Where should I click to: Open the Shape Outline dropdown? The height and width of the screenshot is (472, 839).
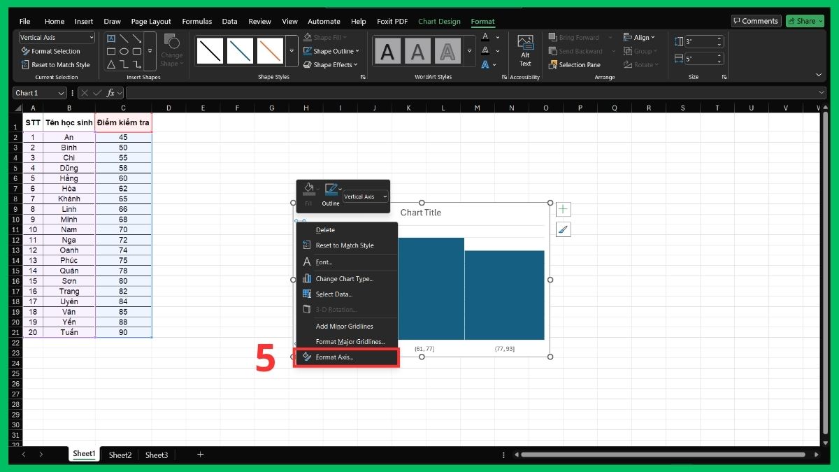(x=332, y=51)
